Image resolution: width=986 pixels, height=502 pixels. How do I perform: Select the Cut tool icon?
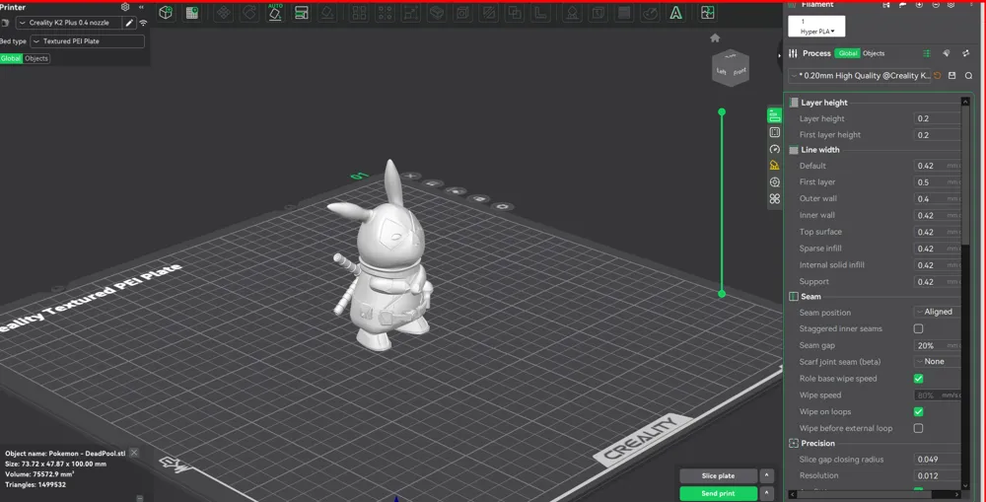489,13
